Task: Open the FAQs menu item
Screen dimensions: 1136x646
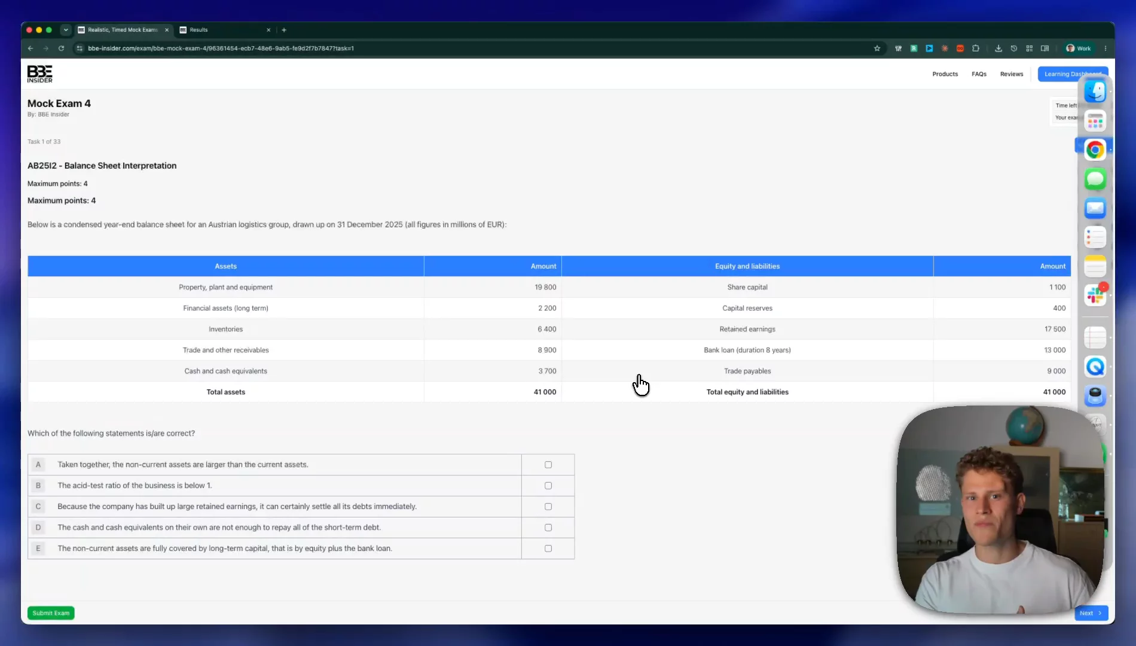Action: [x=979, y=74]
